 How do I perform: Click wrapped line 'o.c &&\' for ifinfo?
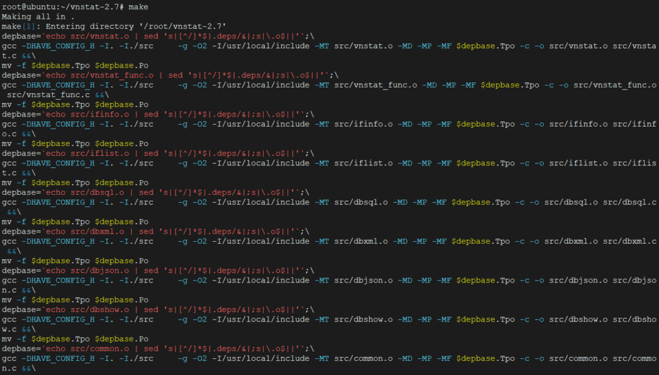click(19, 134)
